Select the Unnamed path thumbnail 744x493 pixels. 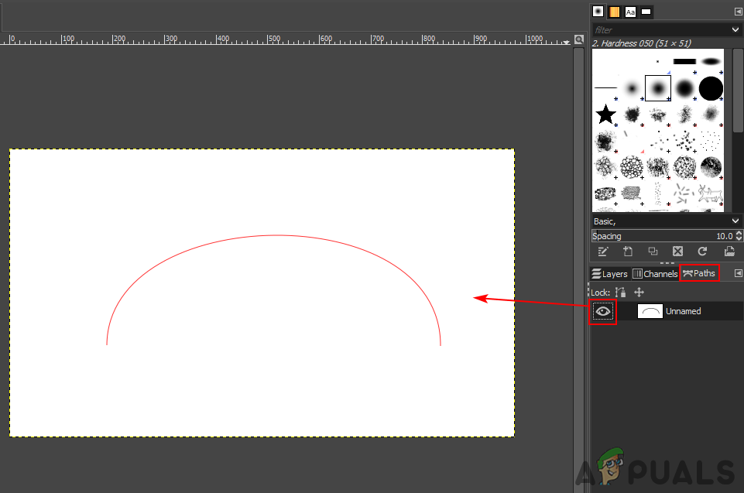[650, 311]
